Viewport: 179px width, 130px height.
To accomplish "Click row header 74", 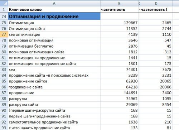I will point(4,16).
